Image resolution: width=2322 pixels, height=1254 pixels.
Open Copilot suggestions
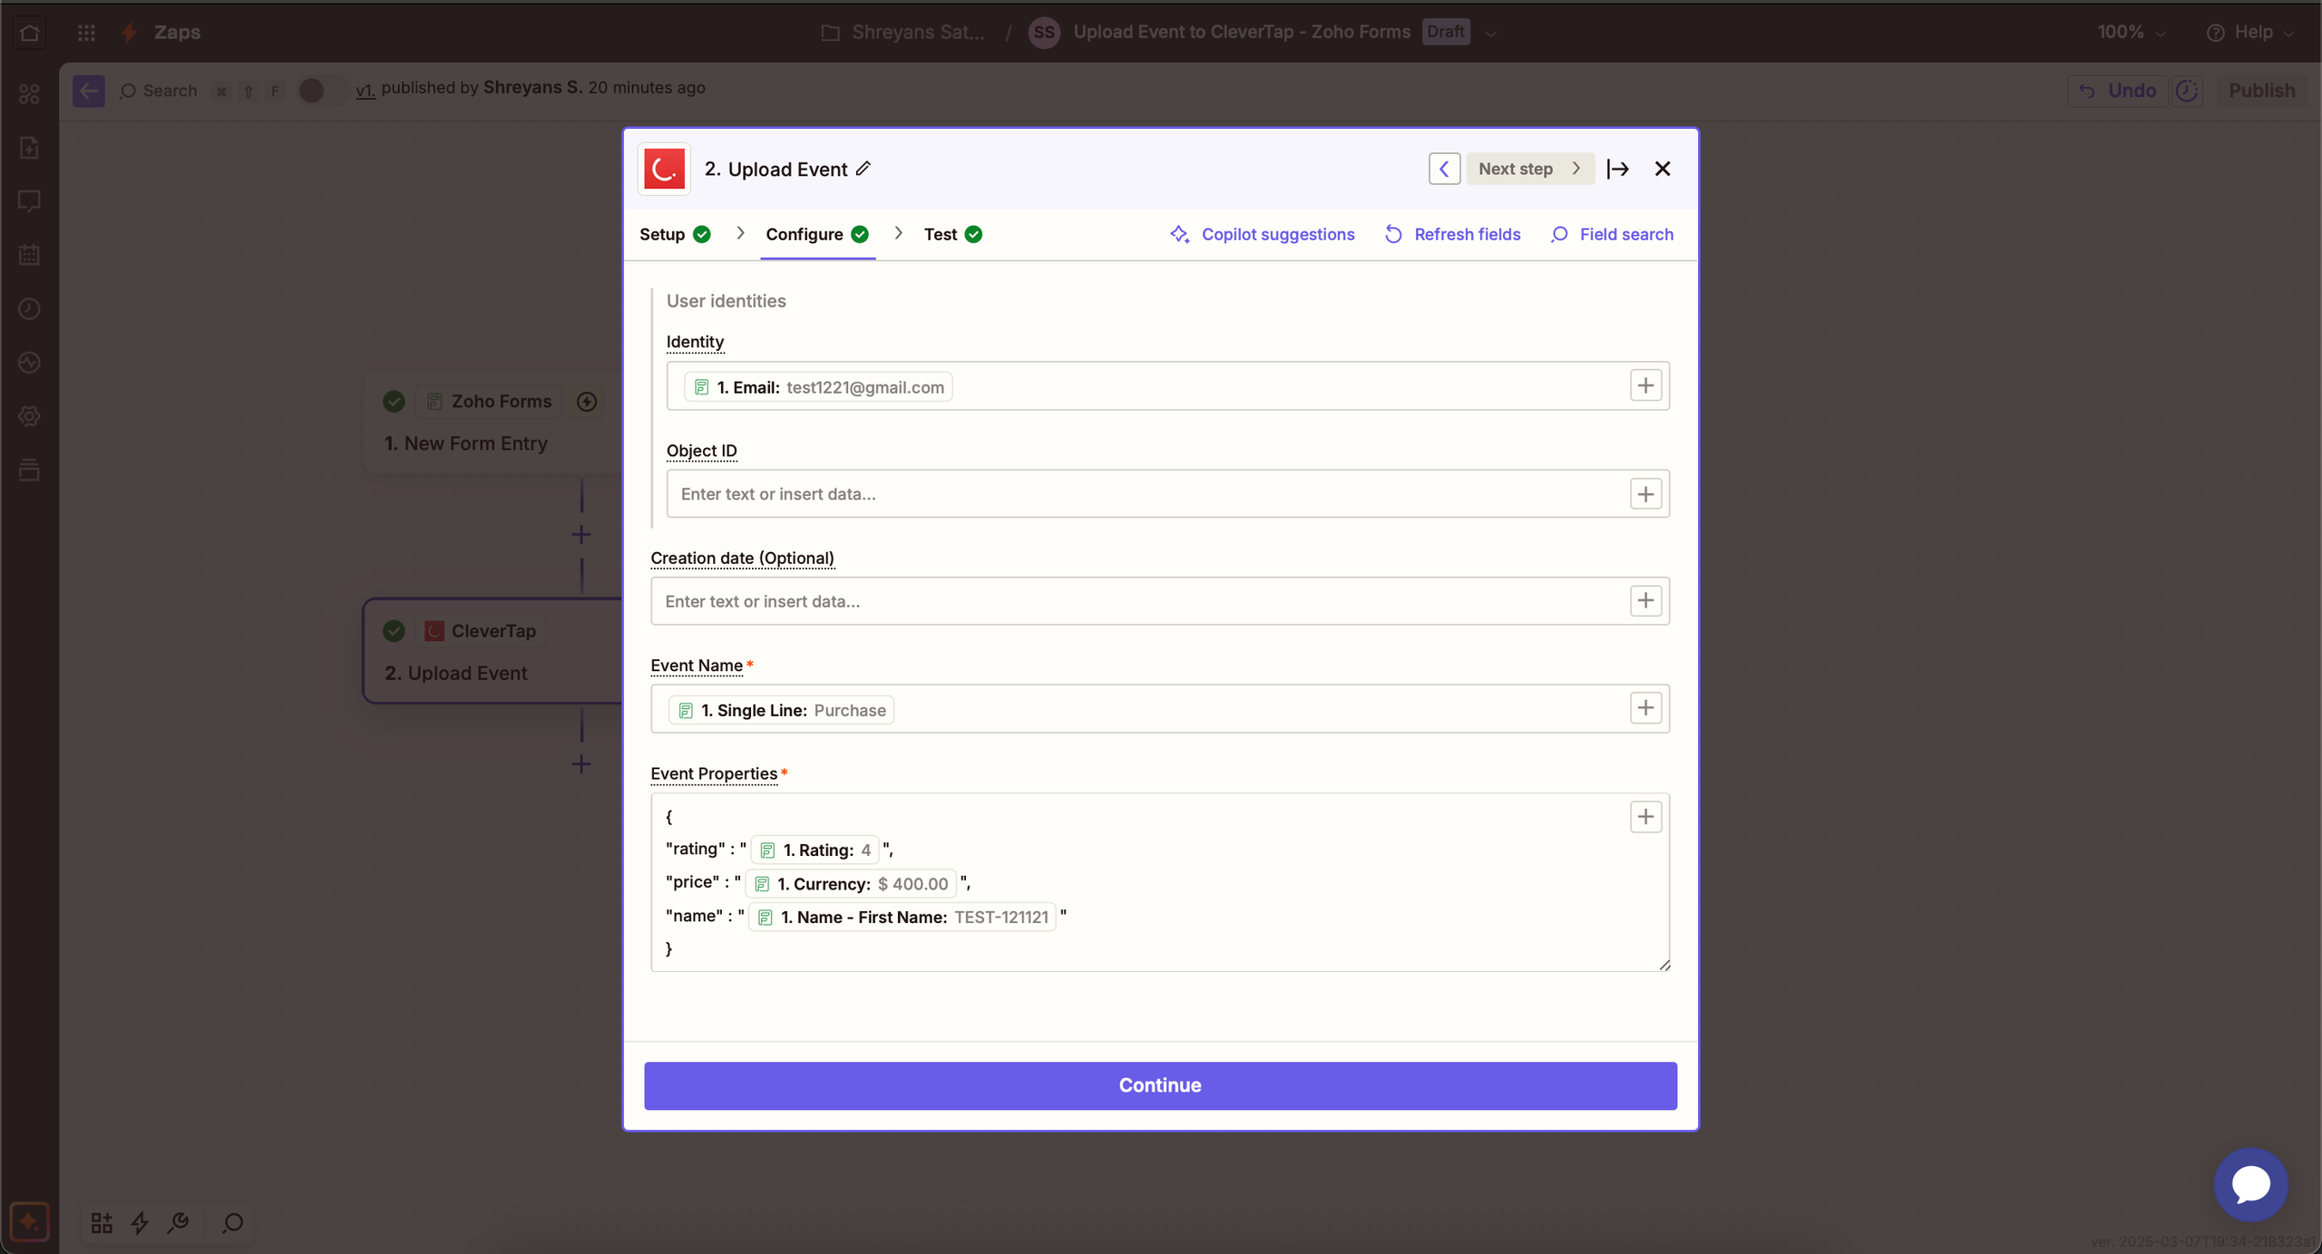[1262, 235]
